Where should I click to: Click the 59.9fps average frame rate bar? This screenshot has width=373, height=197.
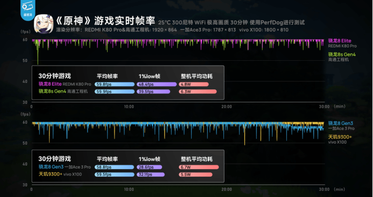pos(115,92)
